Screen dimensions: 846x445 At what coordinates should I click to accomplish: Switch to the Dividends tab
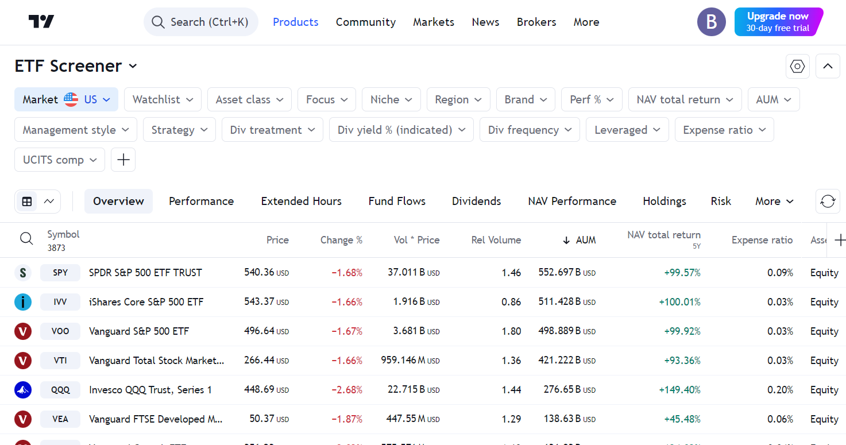coord(476,202)
